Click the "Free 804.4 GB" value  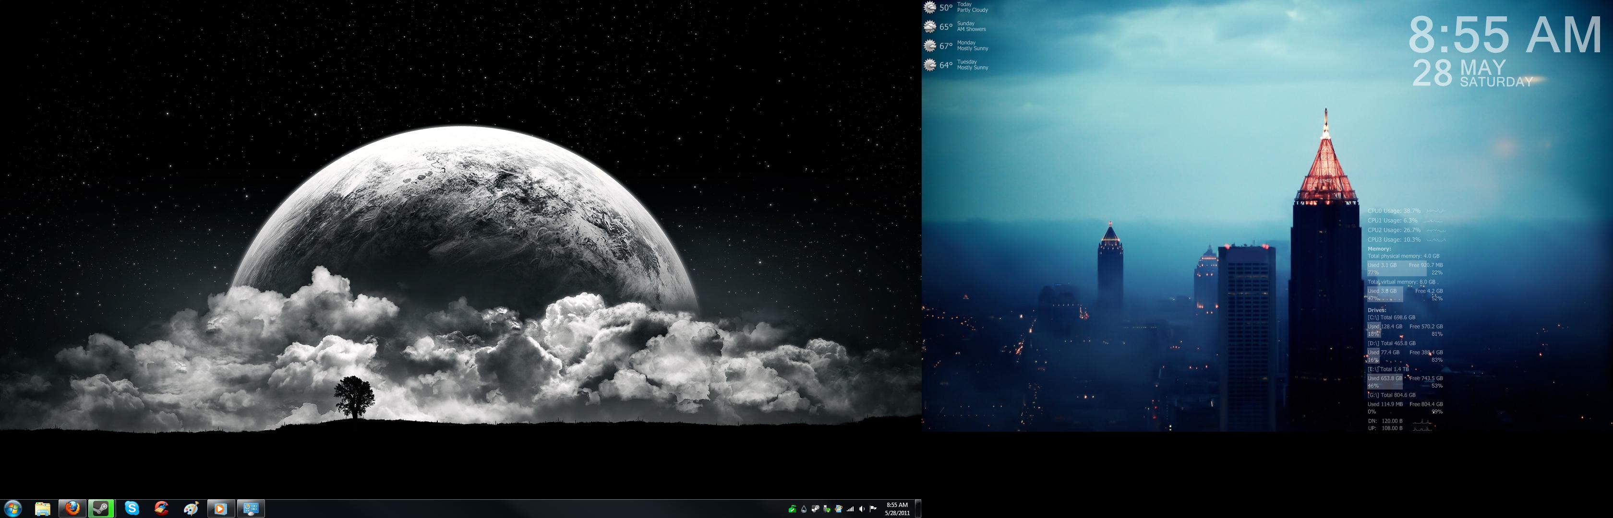(x=1426, y=404)
